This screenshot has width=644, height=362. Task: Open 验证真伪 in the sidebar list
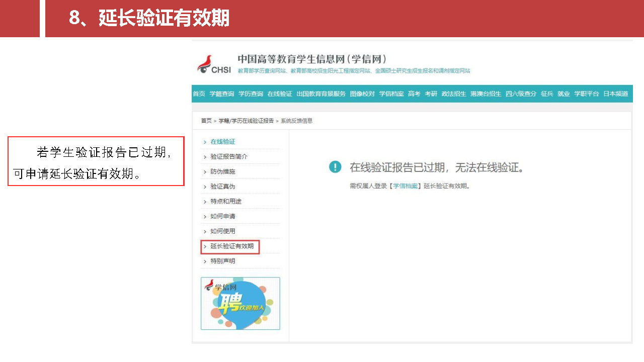(223, 187)
